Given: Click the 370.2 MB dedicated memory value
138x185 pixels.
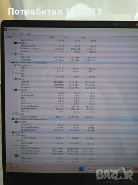Looking at the screenshot, I should (x=59, y=106).
